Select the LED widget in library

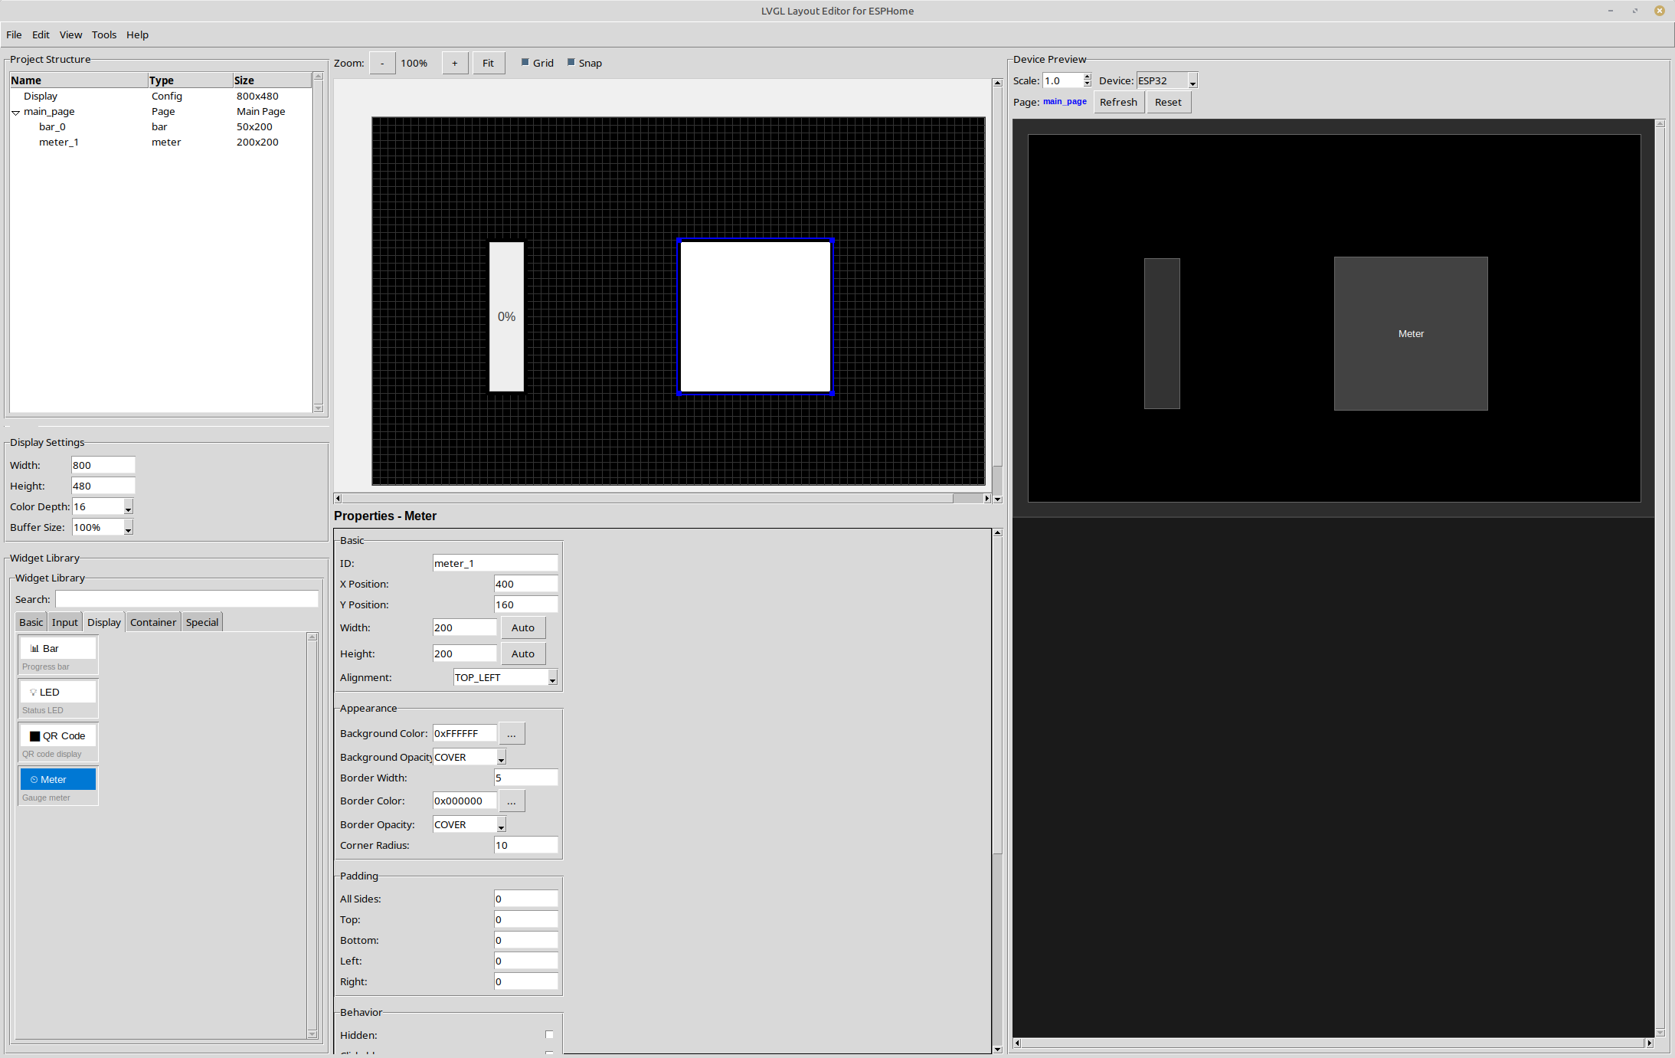click(x=57, y=692)
